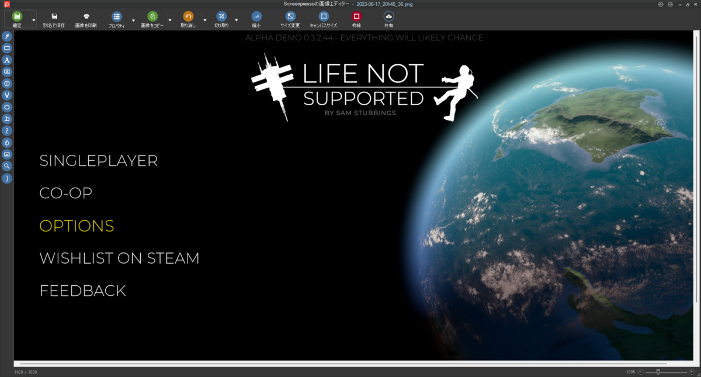The width and height of the screenshot is (701, 377).
Task: Expand the プロパティ dropdown arrow
Action: pyautogui.click(x=133, y=20)
